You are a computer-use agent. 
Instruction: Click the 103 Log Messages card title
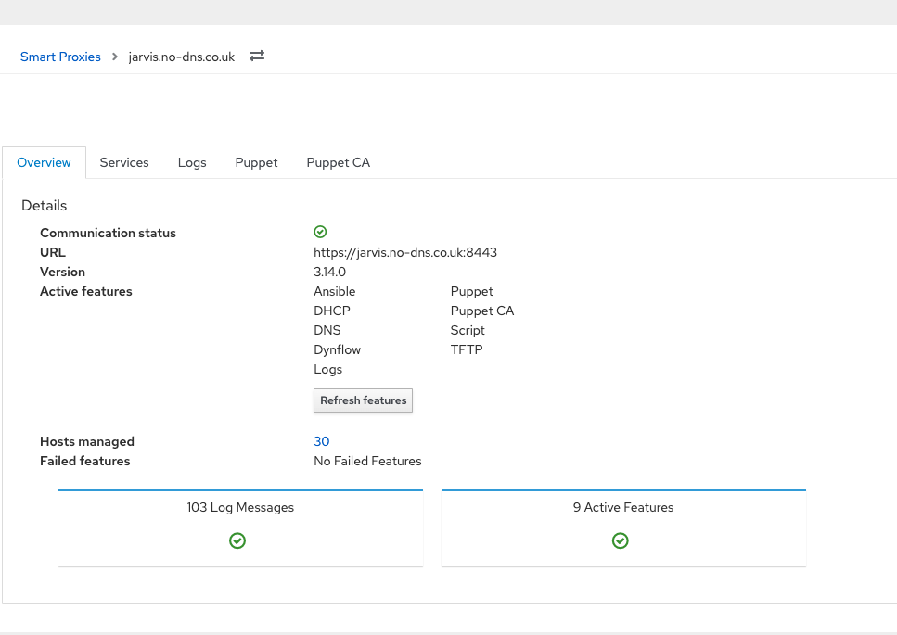[x=240, y=508]
